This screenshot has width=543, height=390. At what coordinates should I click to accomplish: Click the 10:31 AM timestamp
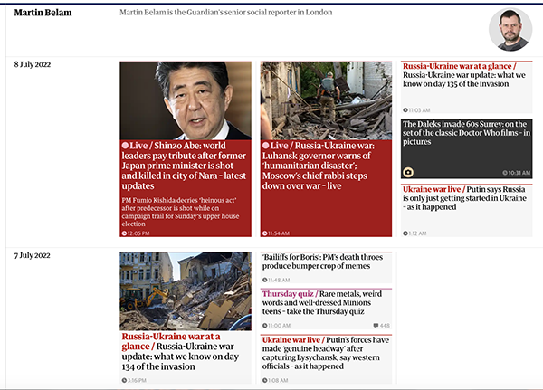(x=517, y=173)
